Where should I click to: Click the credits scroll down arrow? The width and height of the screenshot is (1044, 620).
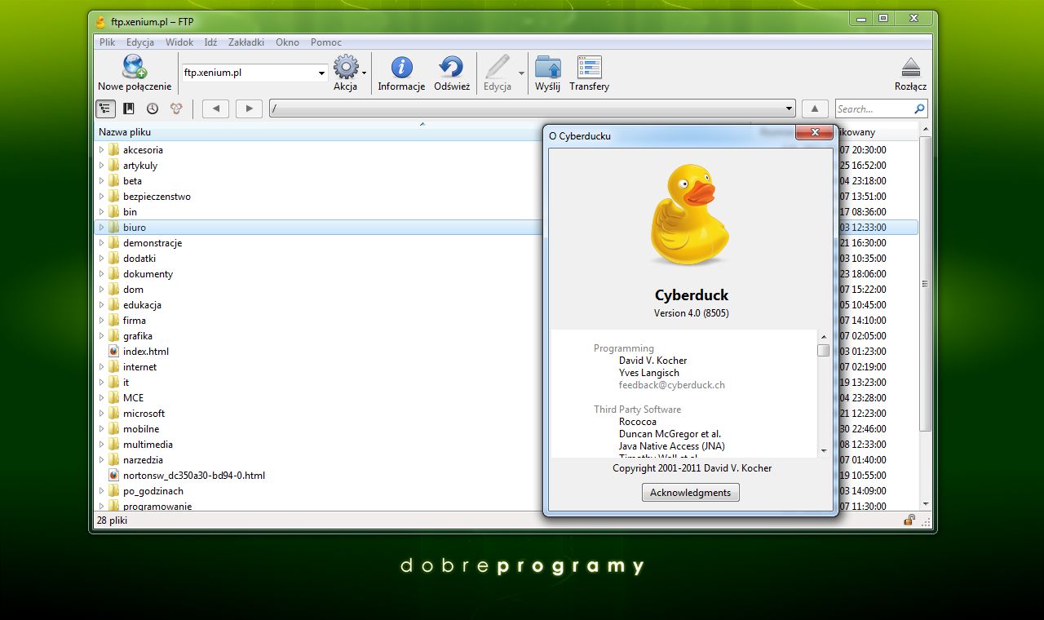pyautogui.click(x=823, y=450)
